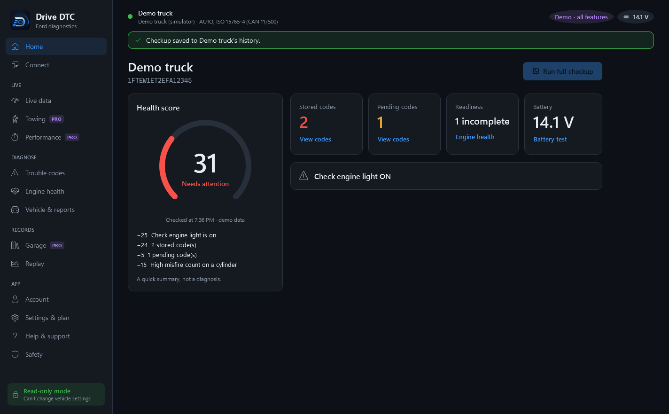669x414 pixels.
Task: Click the PRO badge next to Garage
Action: click(57, 246)
